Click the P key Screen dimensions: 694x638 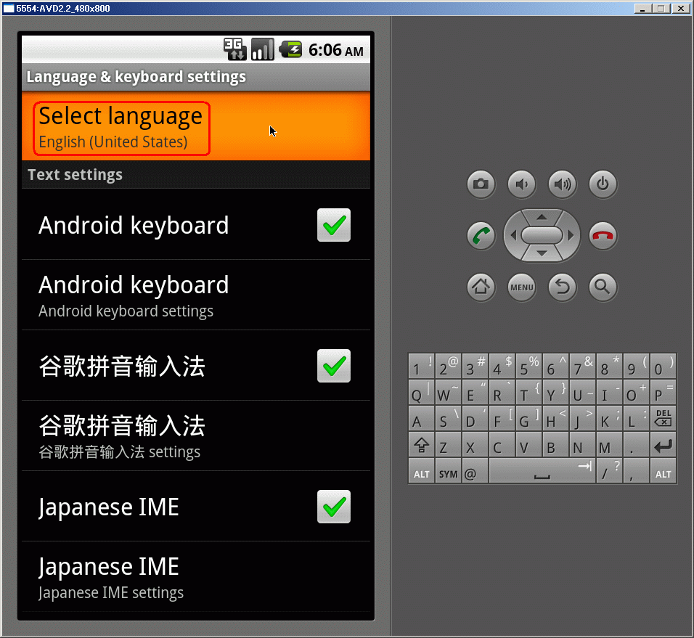click(663, 392)
